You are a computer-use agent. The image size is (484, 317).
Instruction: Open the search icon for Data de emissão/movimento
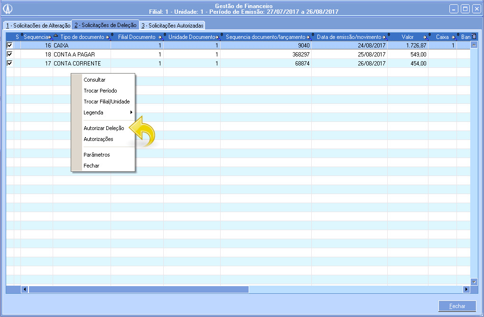385,37
